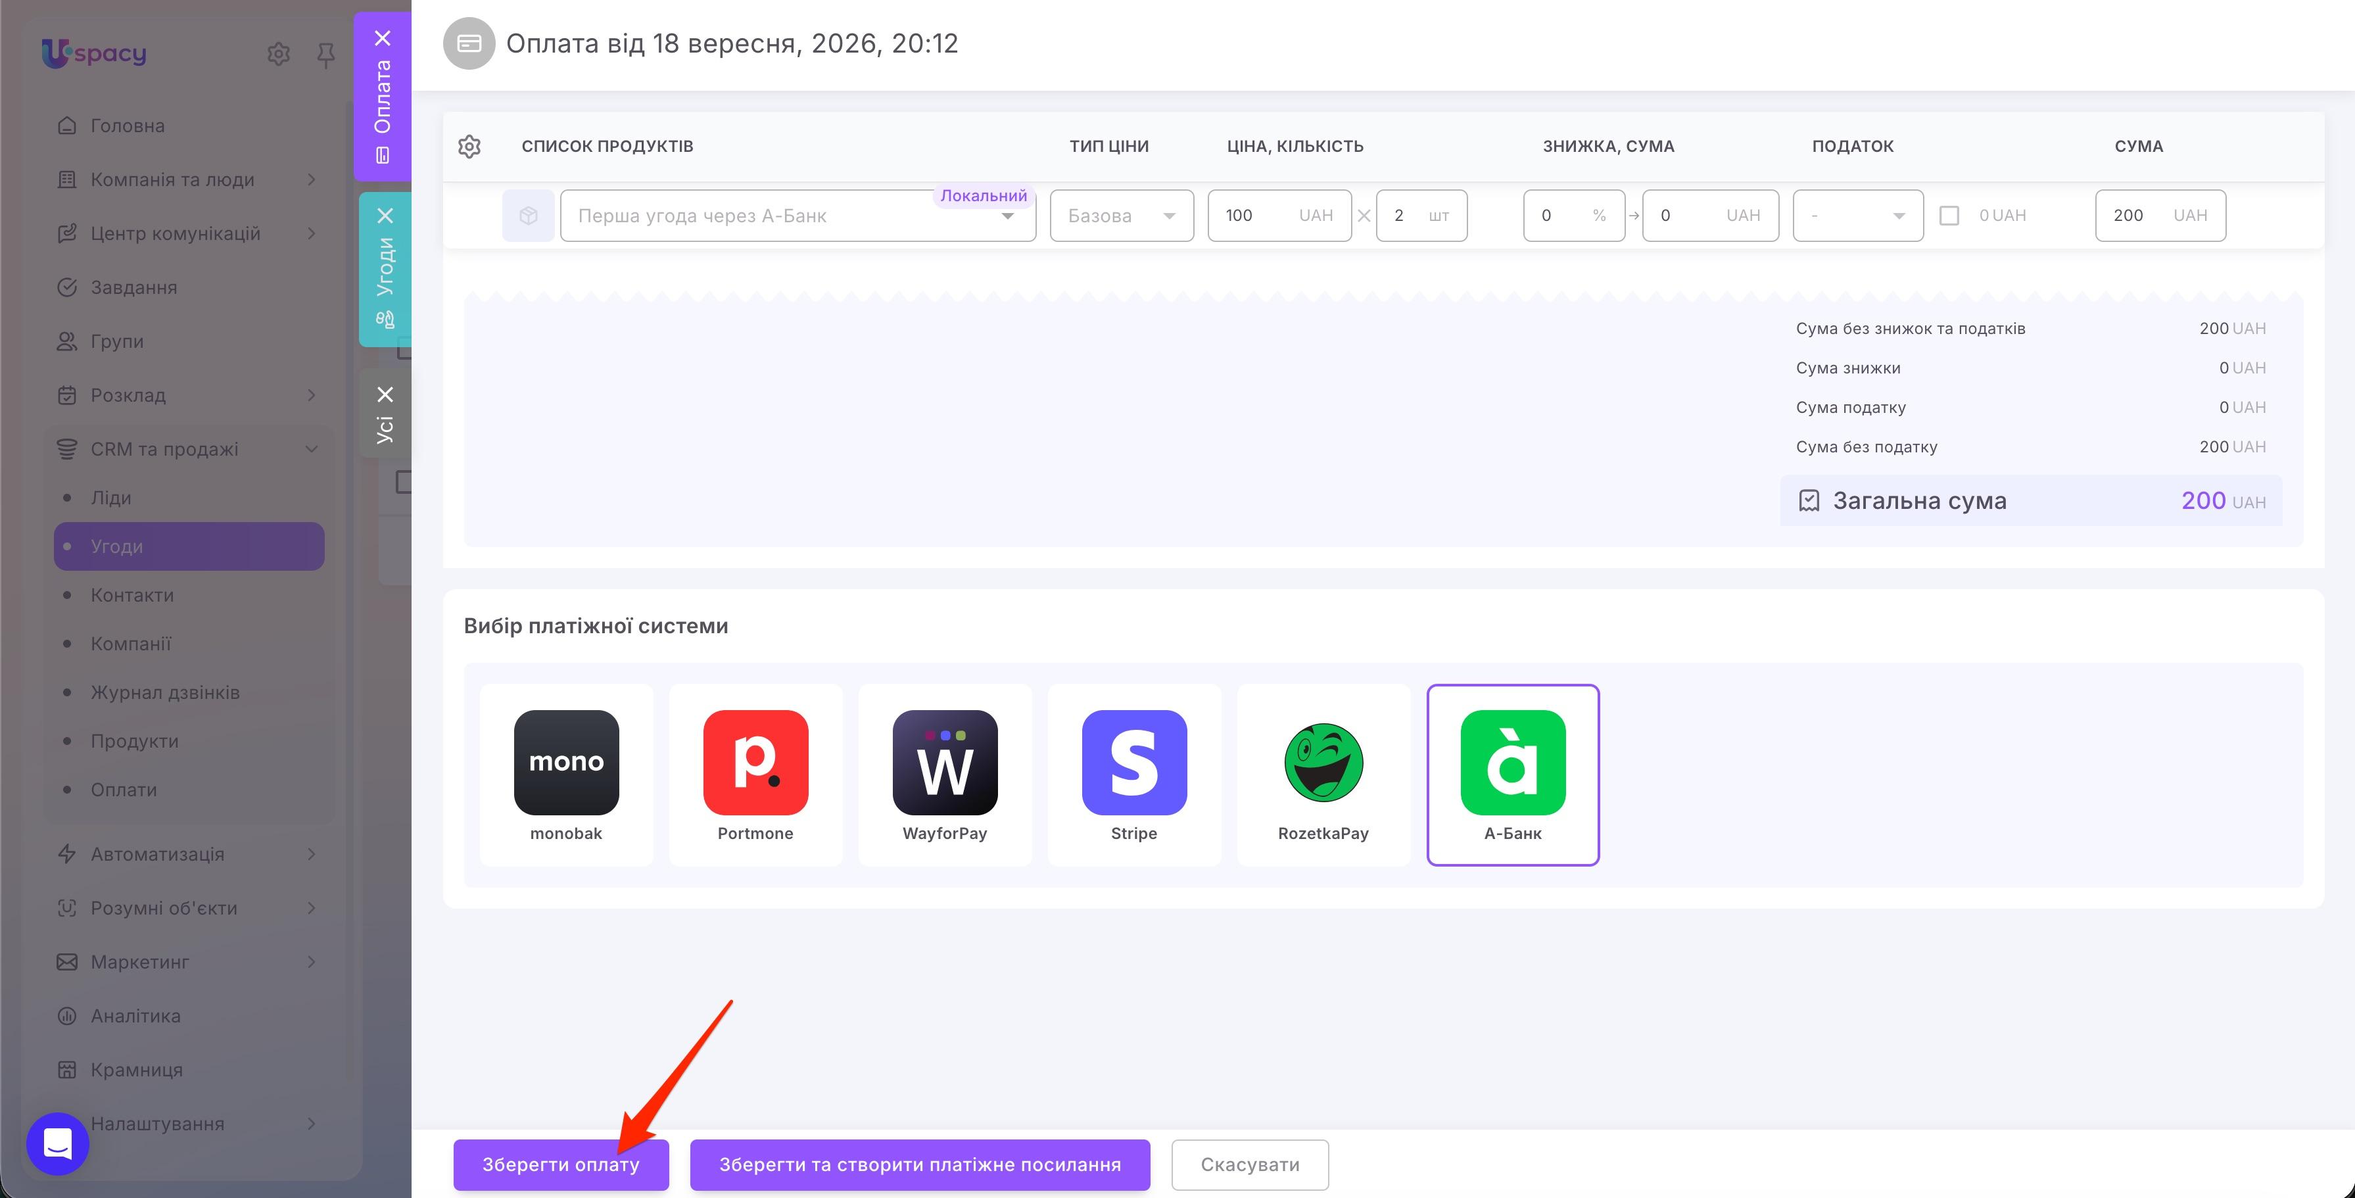Select the A-Банк payment tile

(x=1513, y=774)
